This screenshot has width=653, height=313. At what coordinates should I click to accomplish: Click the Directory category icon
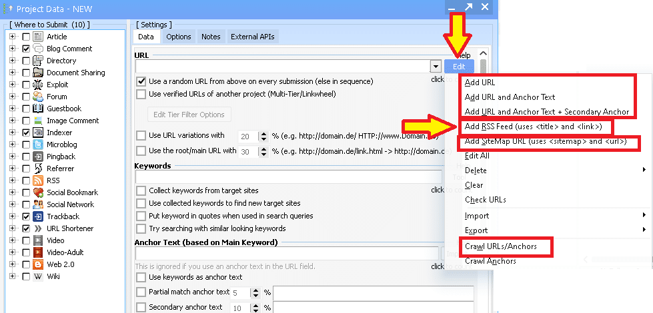pos(38,61)
